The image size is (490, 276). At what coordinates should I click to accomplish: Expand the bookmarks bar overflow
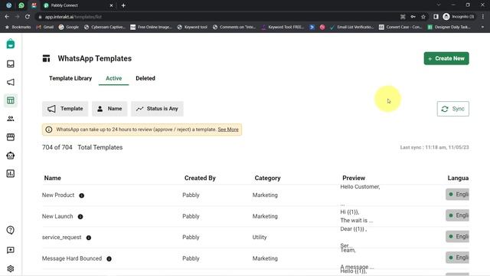click(x=483, y=28)
